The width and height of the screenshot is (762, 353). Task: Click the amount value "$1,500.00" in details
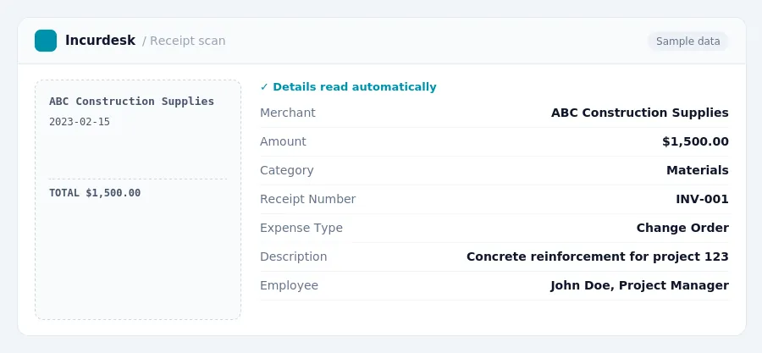(695, 141)
